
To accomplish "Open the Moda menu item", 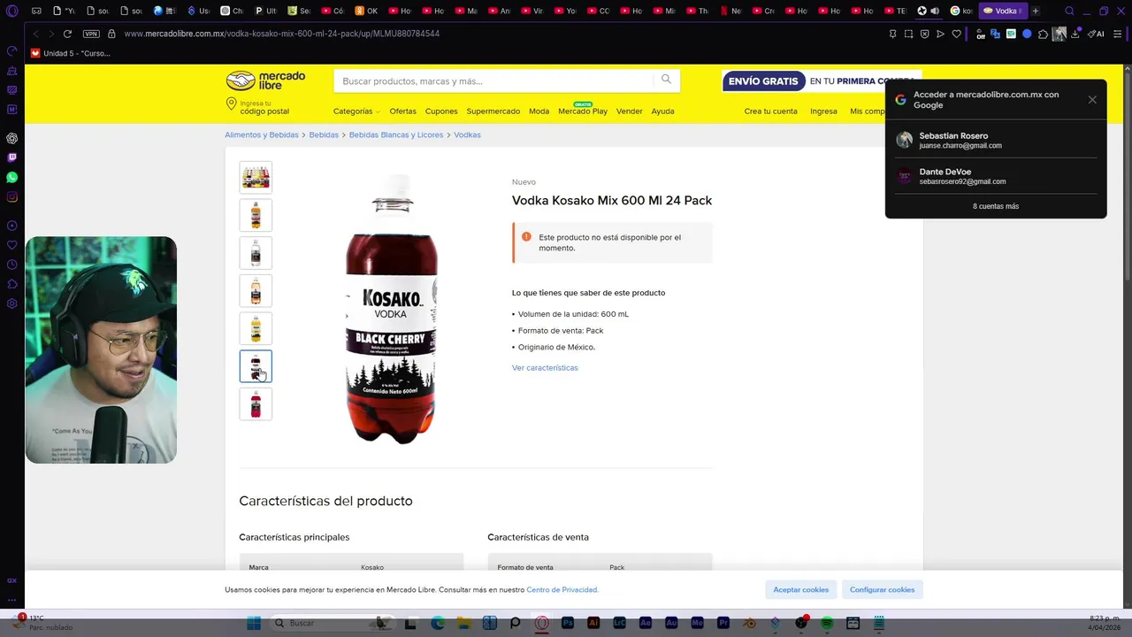I will [539, 111].
